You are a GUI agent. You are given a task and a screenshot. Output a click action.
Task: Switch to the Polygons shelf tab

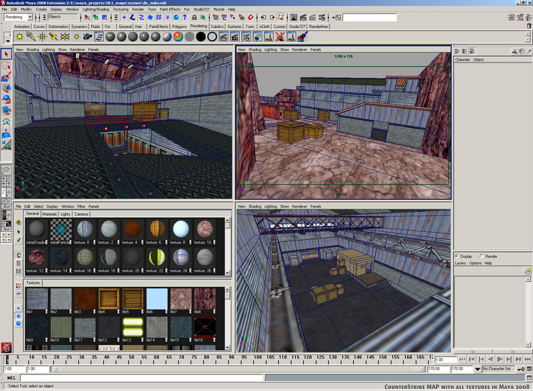pos(179,27)
